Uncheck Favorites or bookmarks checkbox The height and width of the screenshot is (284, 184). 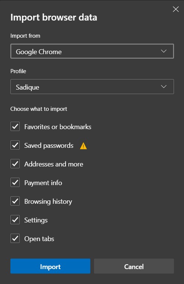pos(15,126)
